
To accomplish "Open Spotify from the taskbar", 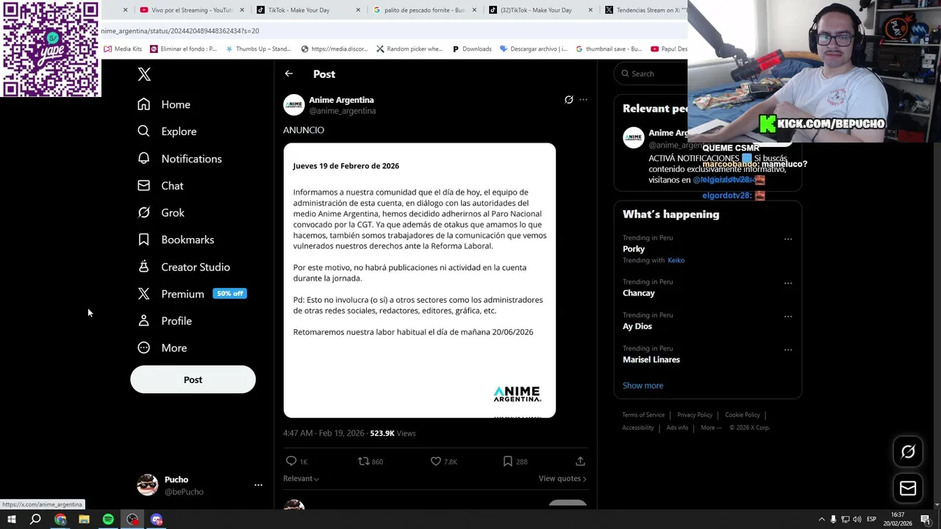I will click(108, 519).
